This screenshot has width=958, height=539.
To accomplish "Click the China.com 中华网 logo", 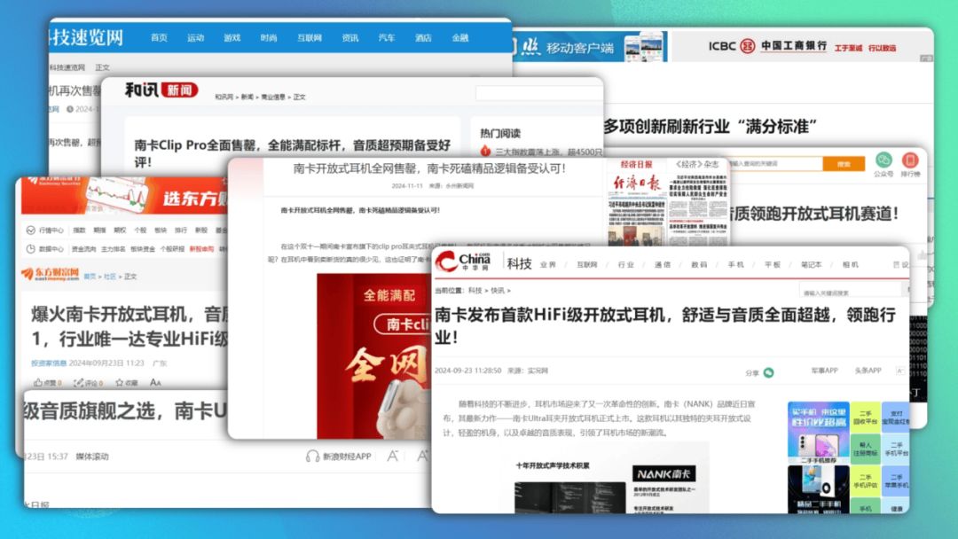I will 463,262.
